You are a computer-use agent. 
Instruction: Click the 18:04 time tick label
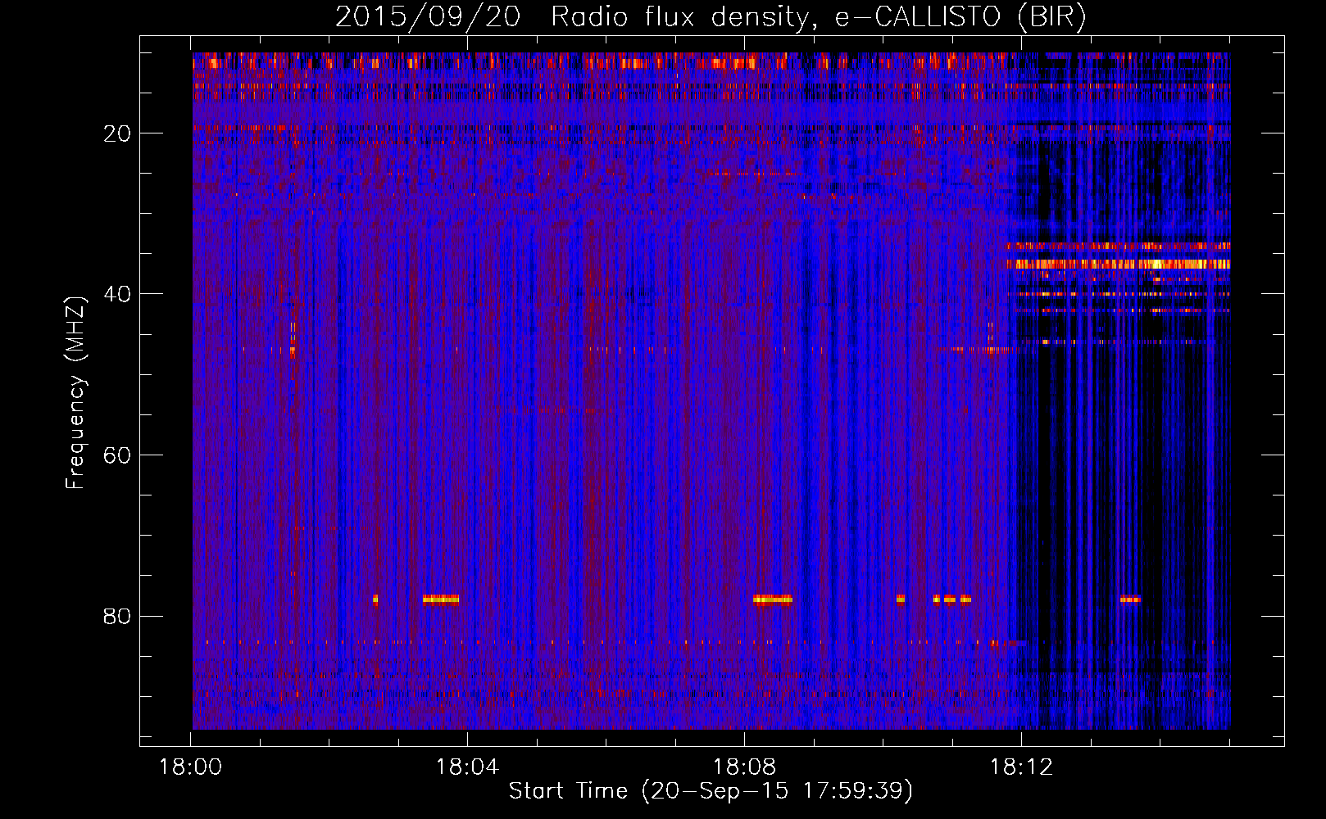tap(467, 767)
